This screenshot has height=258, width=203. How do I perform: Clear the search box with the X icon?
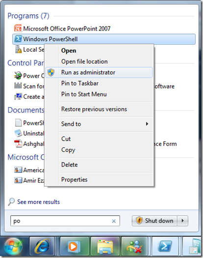pyautogui.click(x=114, y=221)
